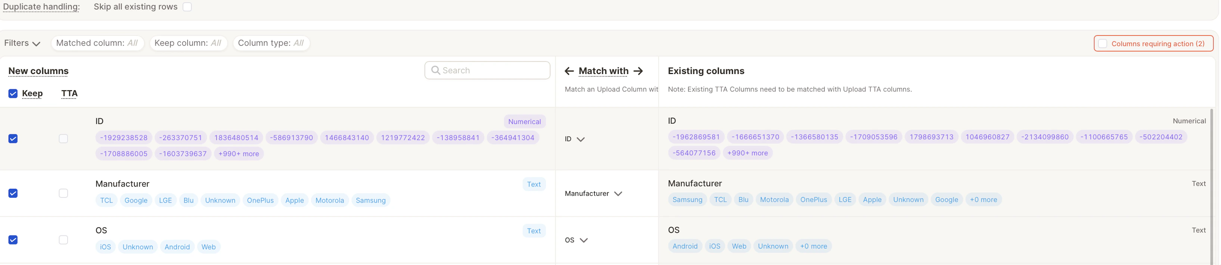Viewport: 1221px width, 265px height.
Task: Uncheck the Keep all header checkbox
Action: (x=13, y=93)
